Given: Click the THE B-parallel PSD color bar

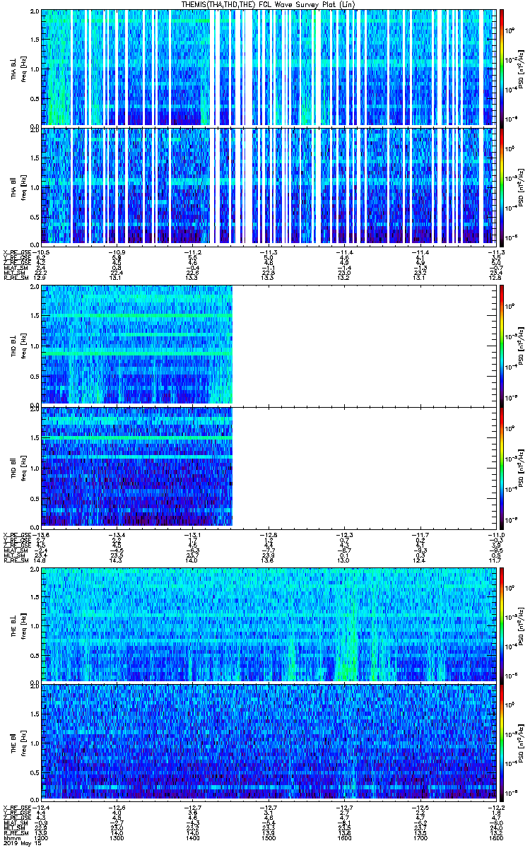Looking at the screenshot, I should point(502,742).
